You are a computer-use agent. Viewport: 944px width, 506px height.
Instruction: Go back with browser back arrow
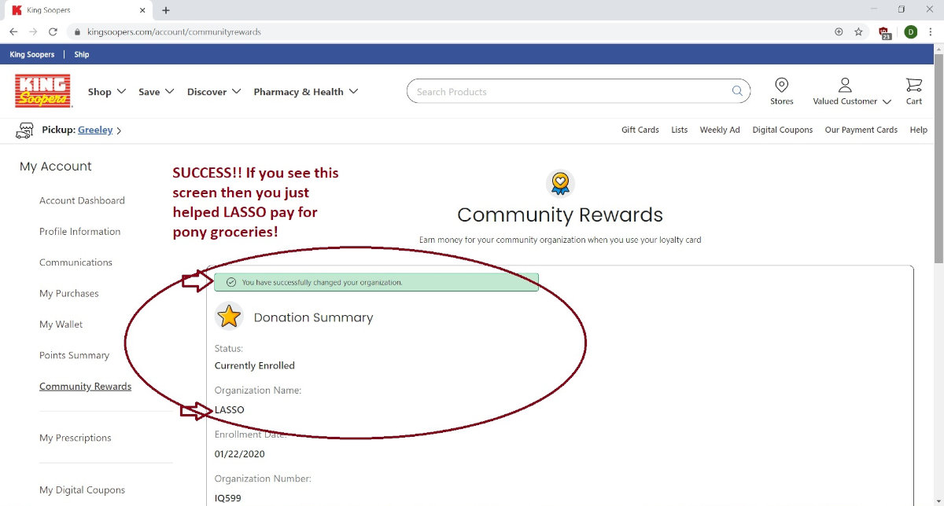coord(13,32)
